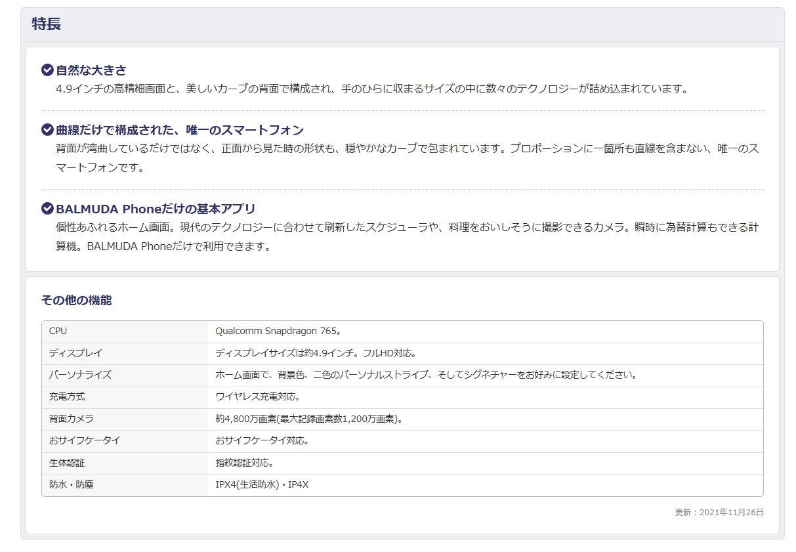Click the checkmark icon beside 自然な大きさ
The image size is (796, 552).
click(x=47, y=70)
